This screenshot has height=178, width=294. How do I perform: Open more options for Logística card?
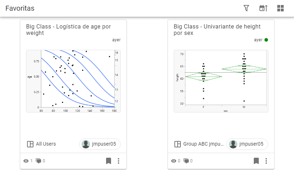[119, 161]
